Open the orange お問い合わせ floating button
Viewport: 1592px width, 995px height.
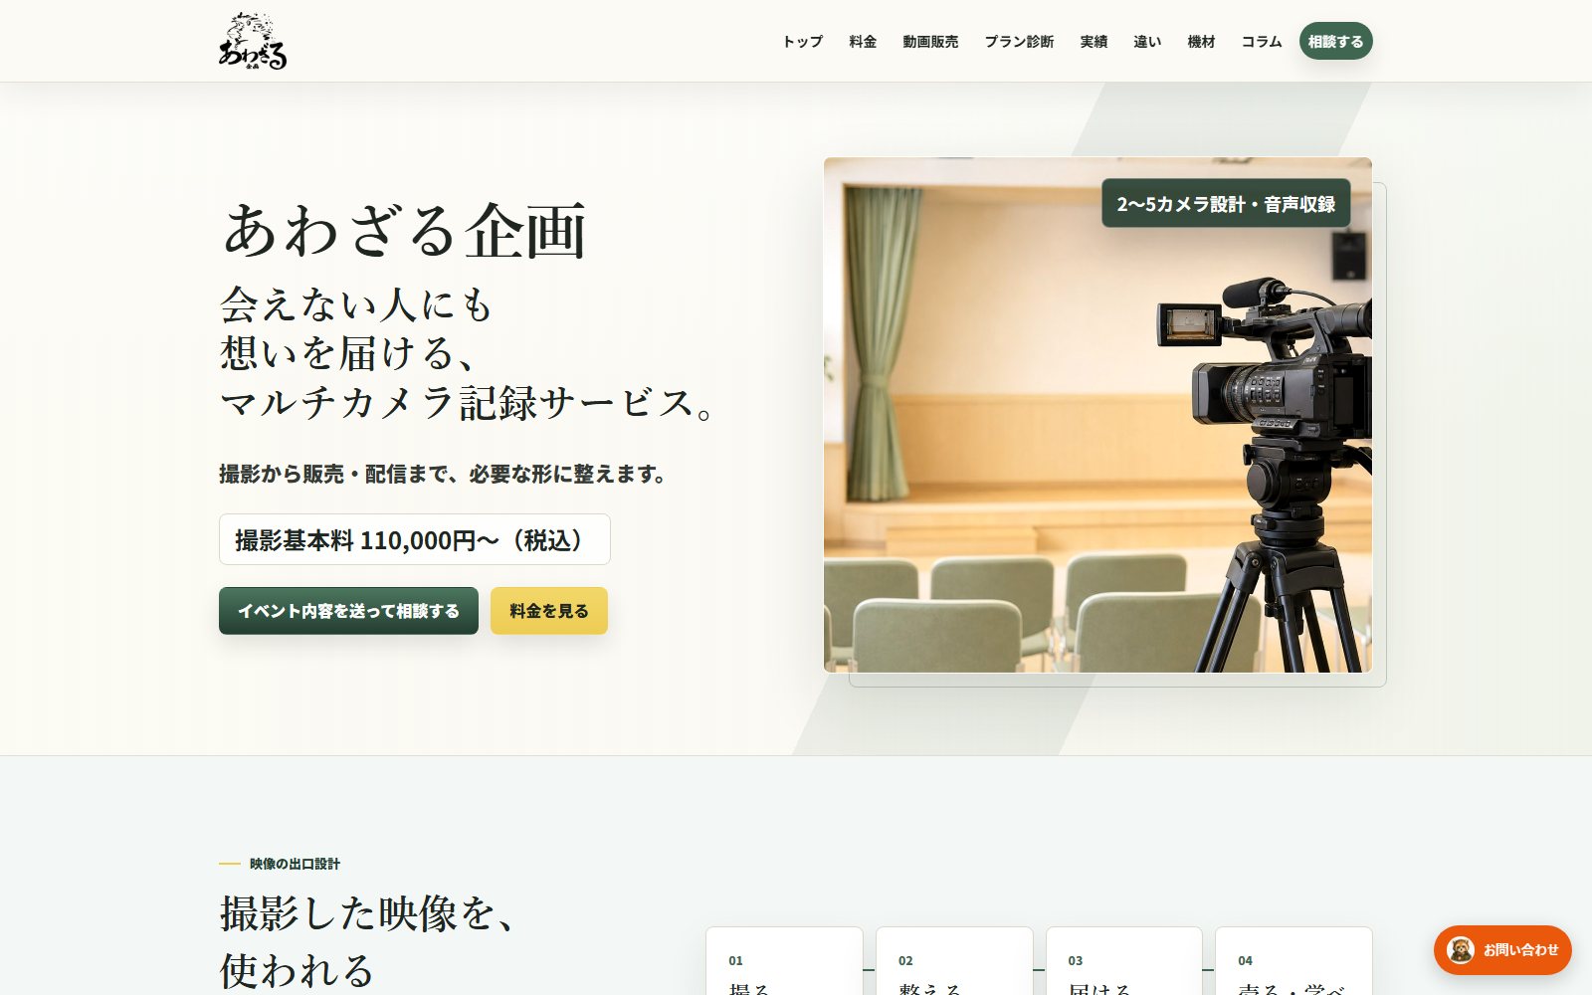[1502, 950]
